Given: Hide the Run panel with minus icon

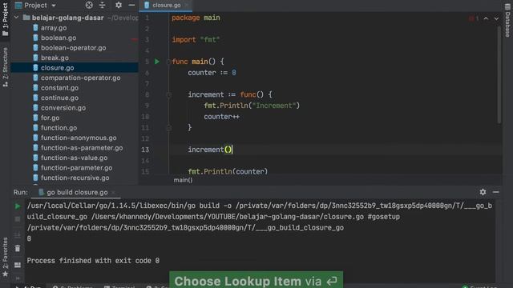Looking at the screenshot, I should tap(496, 192).
